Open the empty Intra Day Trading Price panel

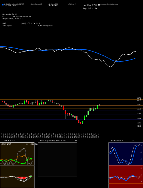click(57, 160)
